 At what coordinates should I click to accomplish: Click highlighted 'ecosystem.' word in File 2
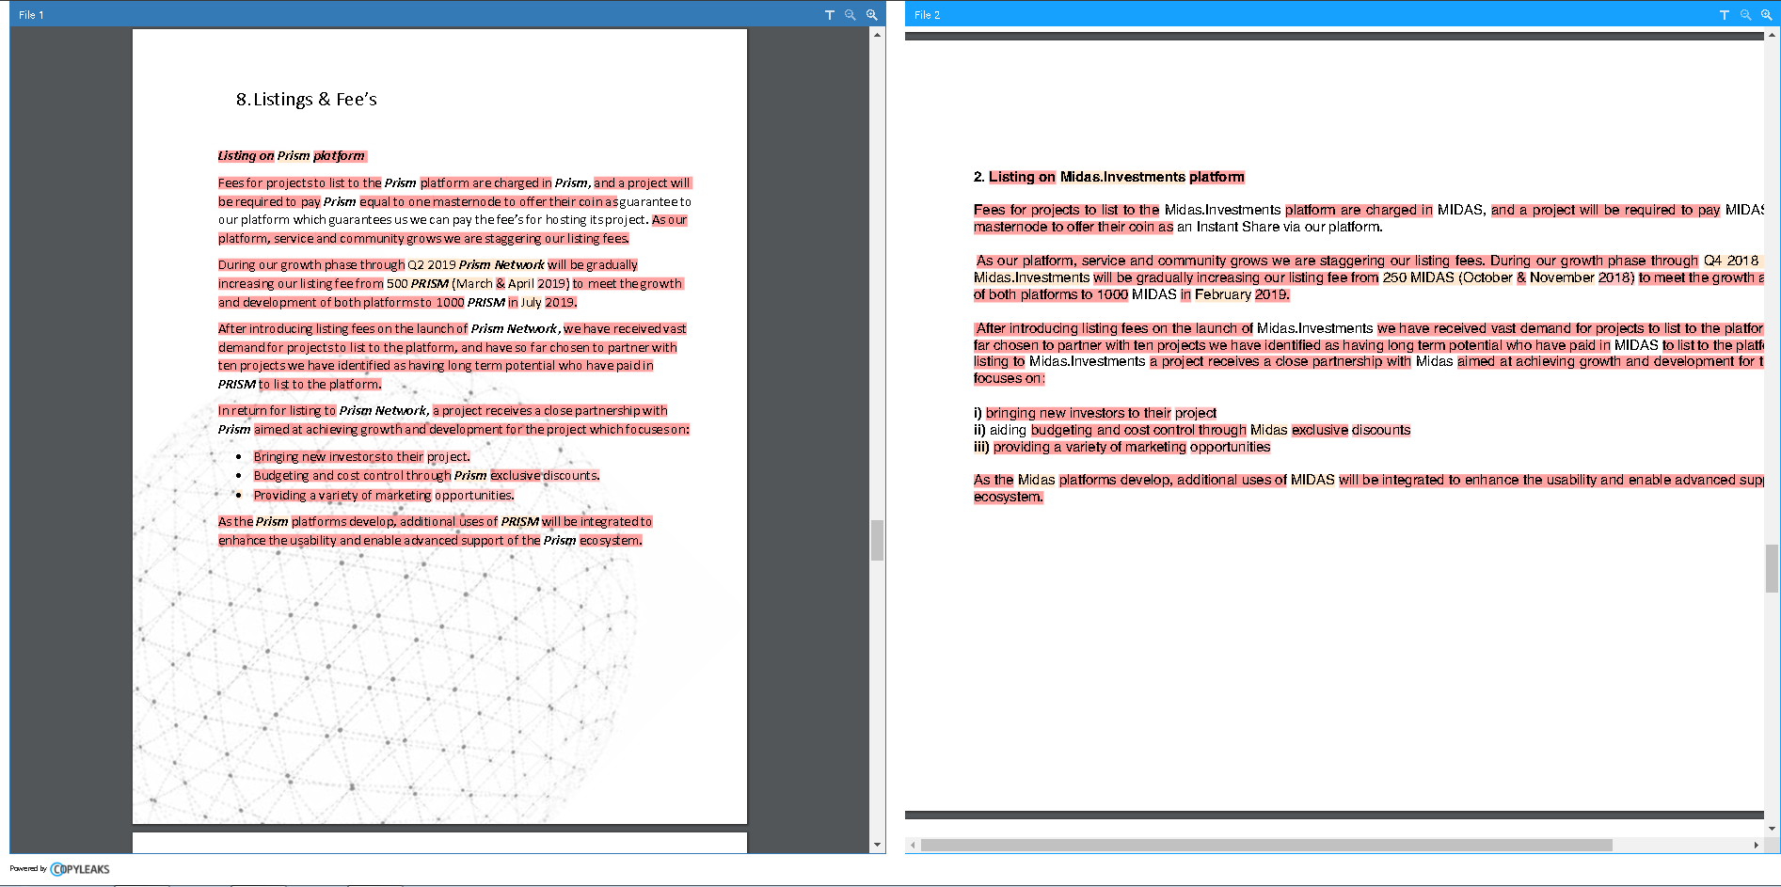1009,497
